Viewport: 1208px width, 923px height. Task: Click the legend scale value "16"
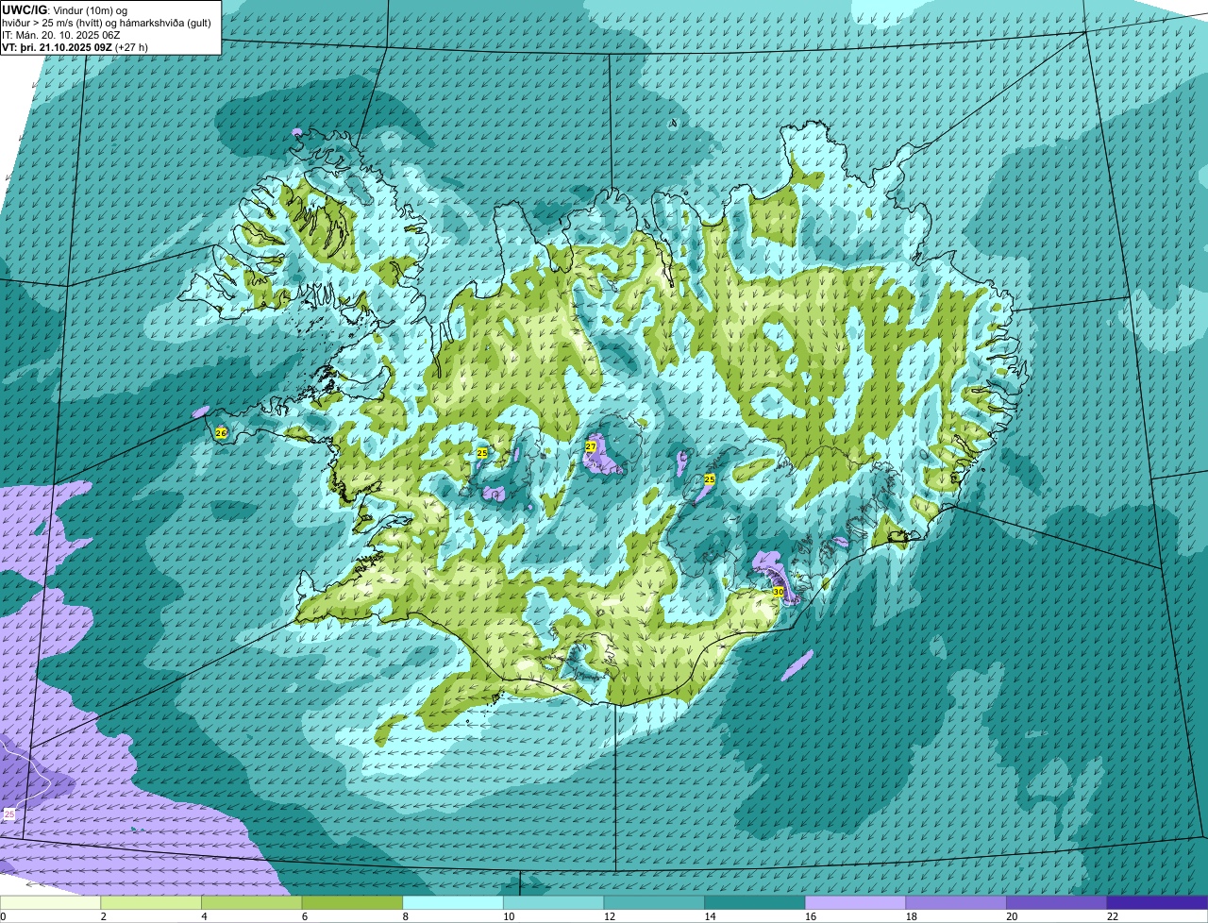tap(810, 916)
